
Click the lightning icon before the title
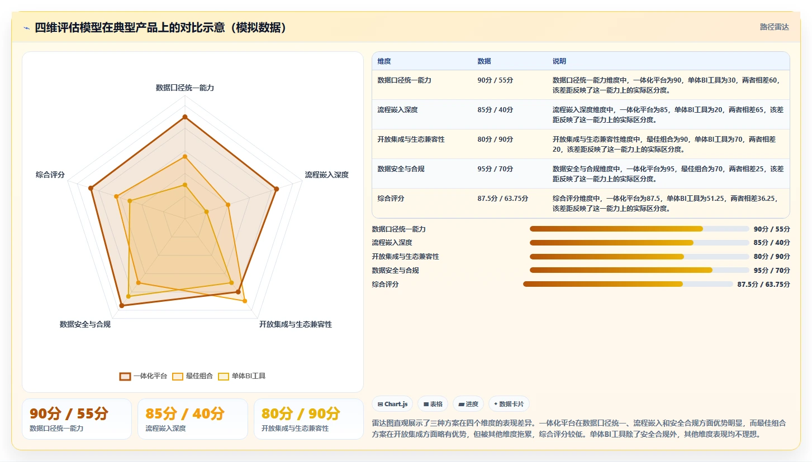pos(26,28)
